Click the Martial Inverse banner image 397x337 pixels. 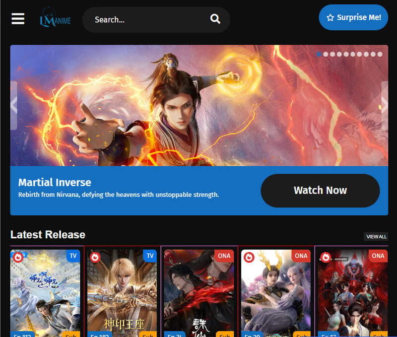point(199,106)
